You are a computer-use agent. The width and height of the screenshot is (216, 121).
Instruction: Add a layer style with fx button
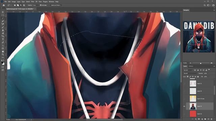coord(196,119)
